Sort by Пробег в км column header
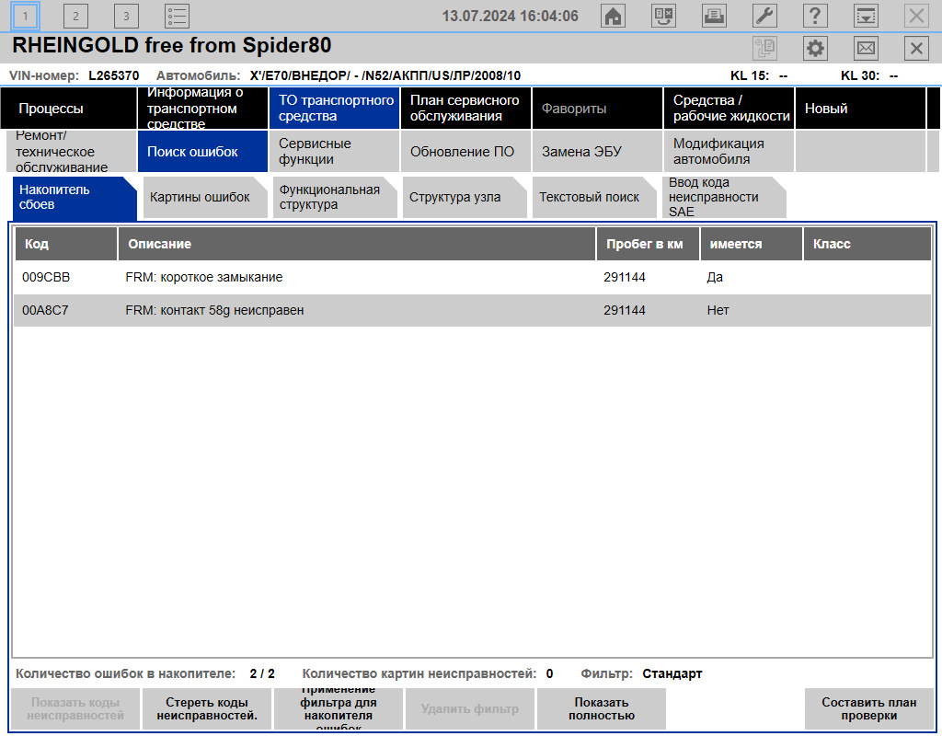Viewport: 942px width, 736px height. click(x=648, y=244)
